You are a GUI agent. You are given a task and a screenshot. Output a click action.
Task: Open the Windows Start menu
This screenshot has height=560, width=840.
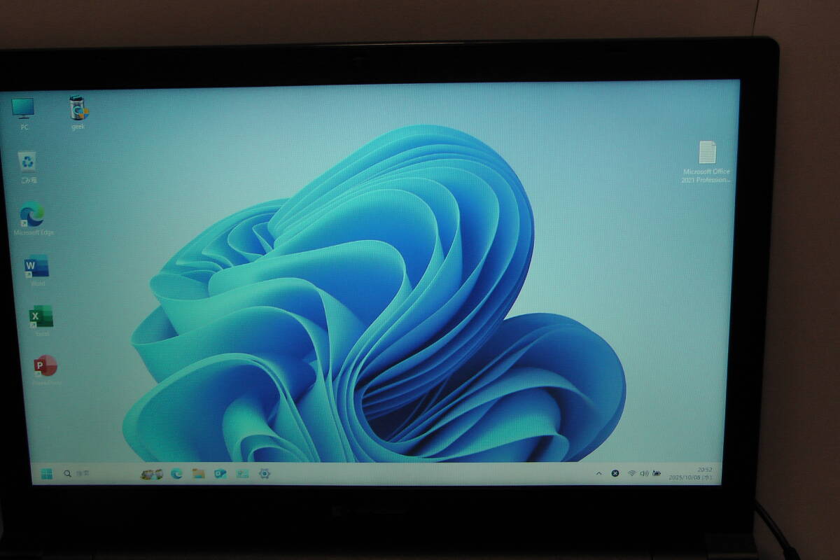(x=47, y=474)
